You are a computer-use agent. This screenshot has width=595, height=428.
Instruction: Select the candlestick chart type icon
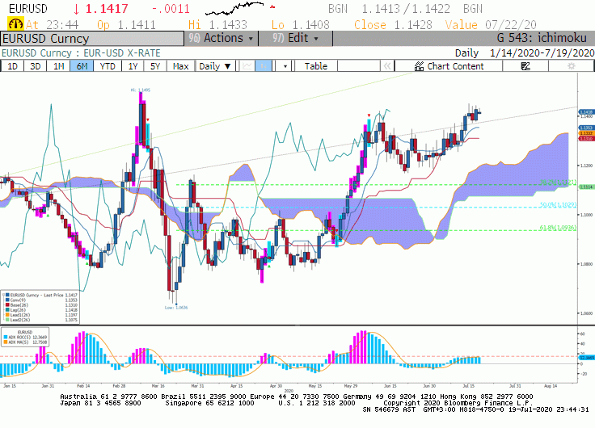click(x=264, y=66)
